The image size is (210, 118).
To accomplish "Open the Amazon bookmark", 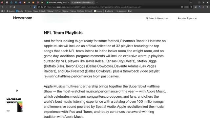I will [98, 11].
